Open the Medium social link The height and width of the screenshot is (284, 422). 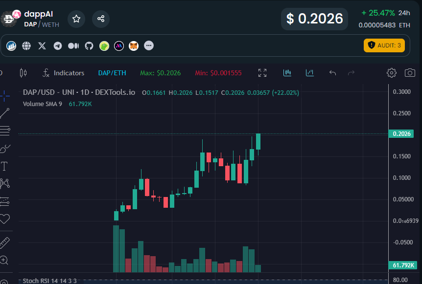click(x=73, y=46)
